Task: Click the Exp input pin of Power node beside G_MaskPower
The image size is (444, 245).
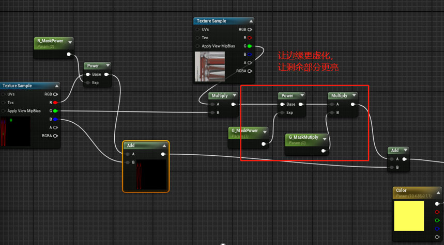Action: [282, 112]
